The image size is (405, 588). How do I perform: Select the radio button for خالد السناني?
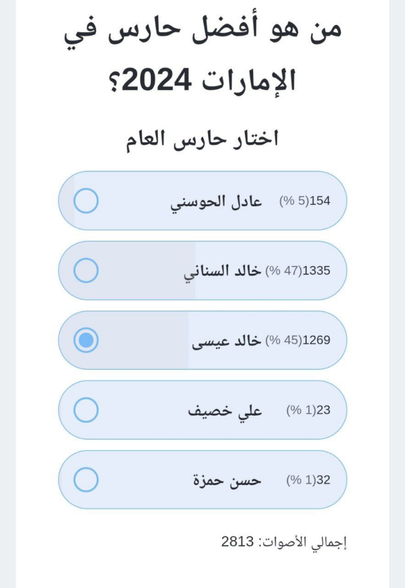tap(86, 270)
